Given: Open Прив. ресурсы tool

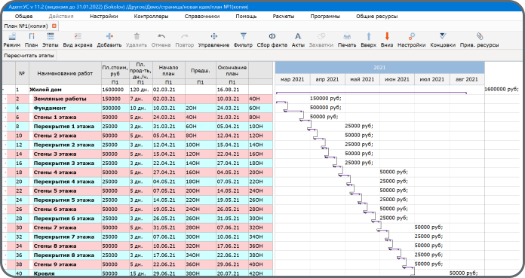Looking at the screenshot, I should [x=479, y=40].
